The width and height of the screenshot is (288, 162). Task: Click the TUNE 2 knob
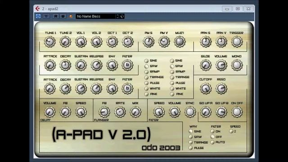click(x=65, y=42)
